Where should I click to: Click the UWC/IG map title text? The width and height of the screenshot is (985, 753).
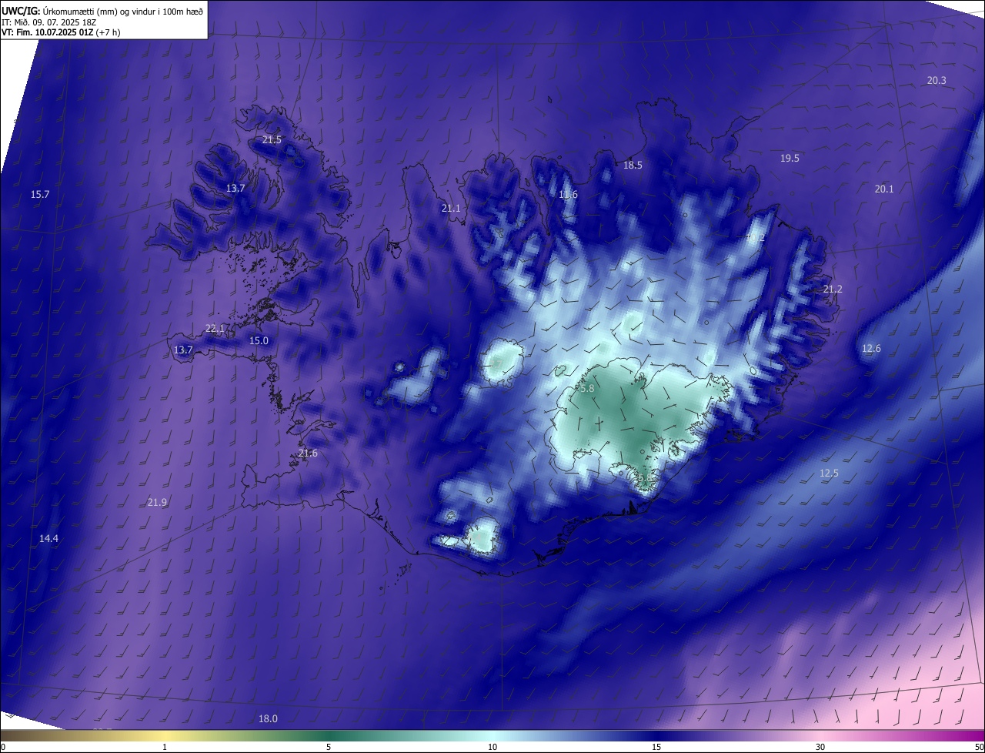[x=102, y=11]
